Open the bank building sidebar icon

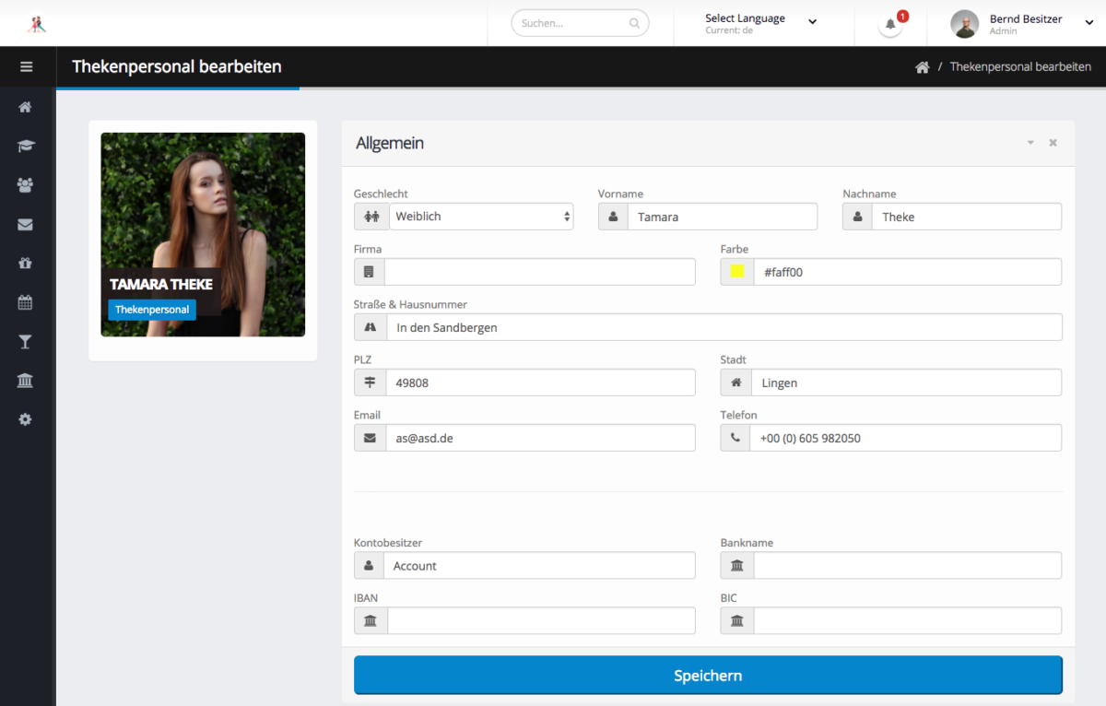point(25,381)
